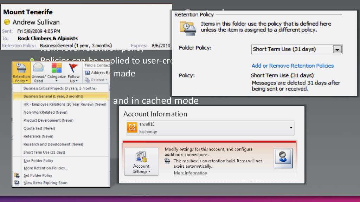Screen dimensions: 360x202
Task: Click the Find a Contact field
Action: [x=97, y=65]
